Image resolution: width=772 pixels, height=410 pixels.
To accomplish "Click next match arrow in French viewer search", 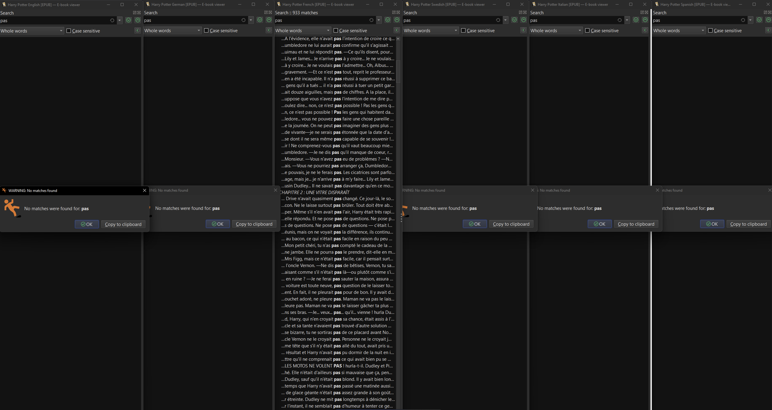I will (x=388, y=20).
